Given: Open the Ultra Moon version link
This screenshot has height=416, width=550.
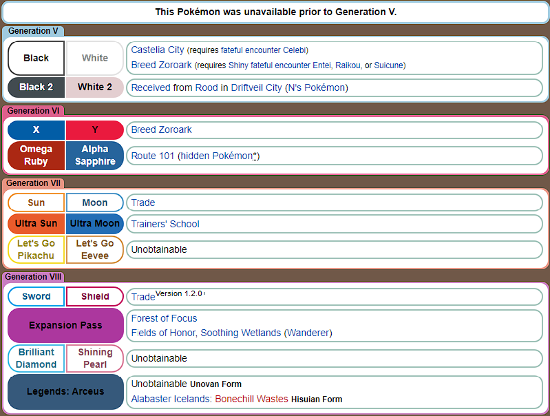Looking at the screenshot, I should (x=95, y=224).
